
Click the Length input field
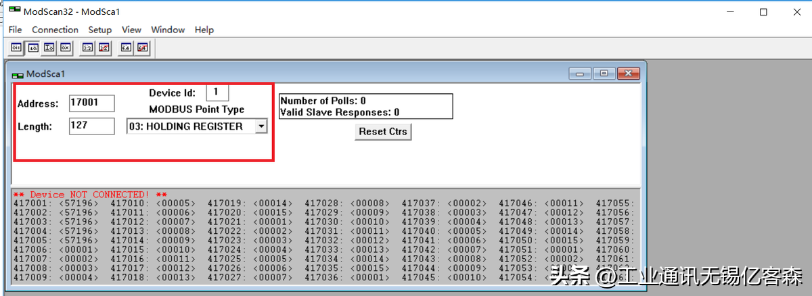pos(92,126)
